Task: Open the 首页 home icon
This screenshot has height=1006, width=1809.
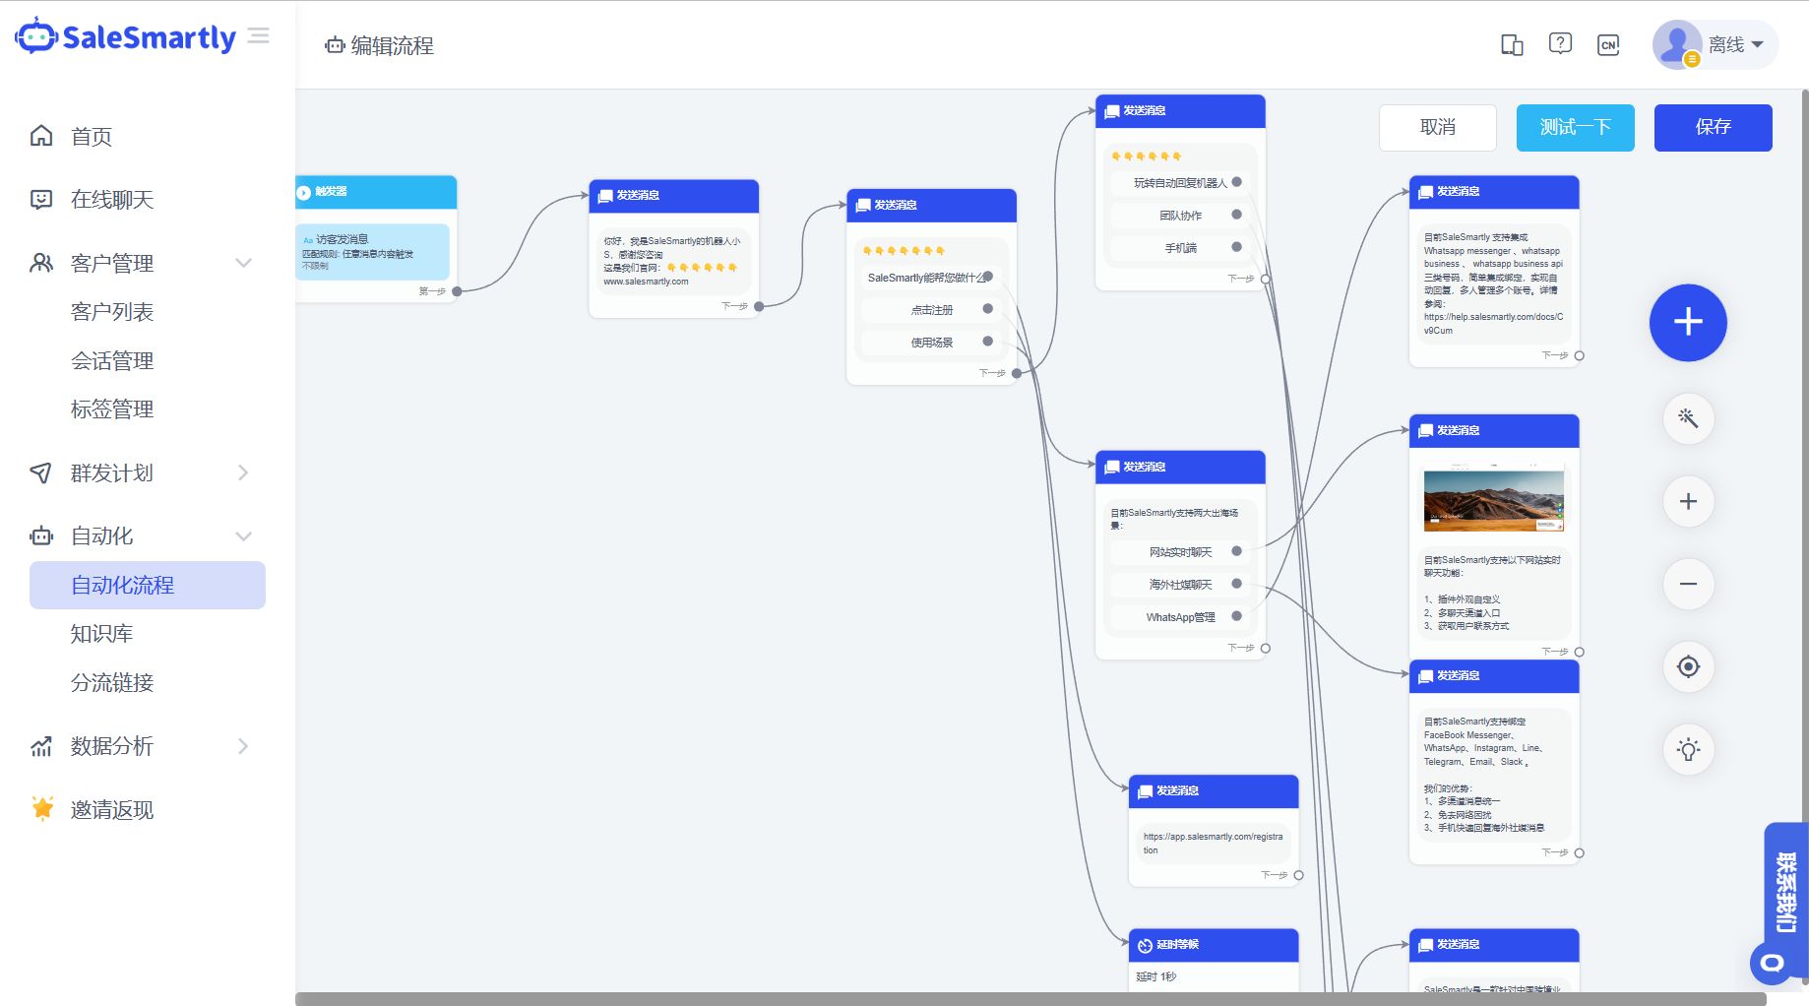Action: [41, 136]
